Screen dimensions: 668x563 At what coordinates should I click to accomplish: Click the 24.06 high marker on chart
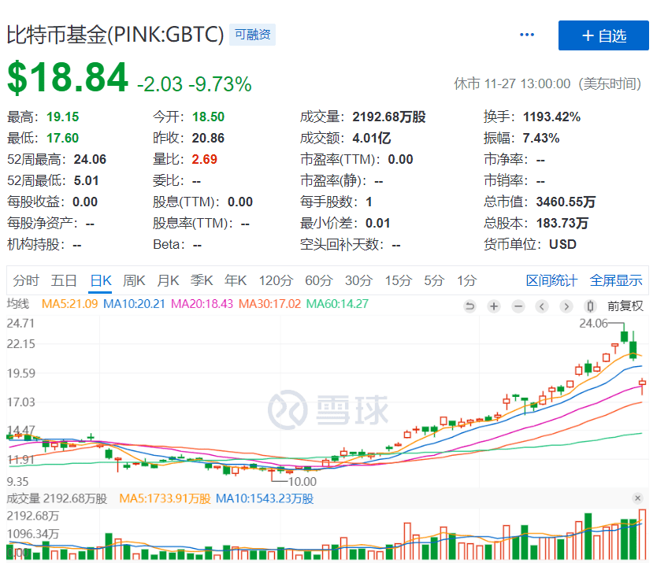click(x=593, y=324)
